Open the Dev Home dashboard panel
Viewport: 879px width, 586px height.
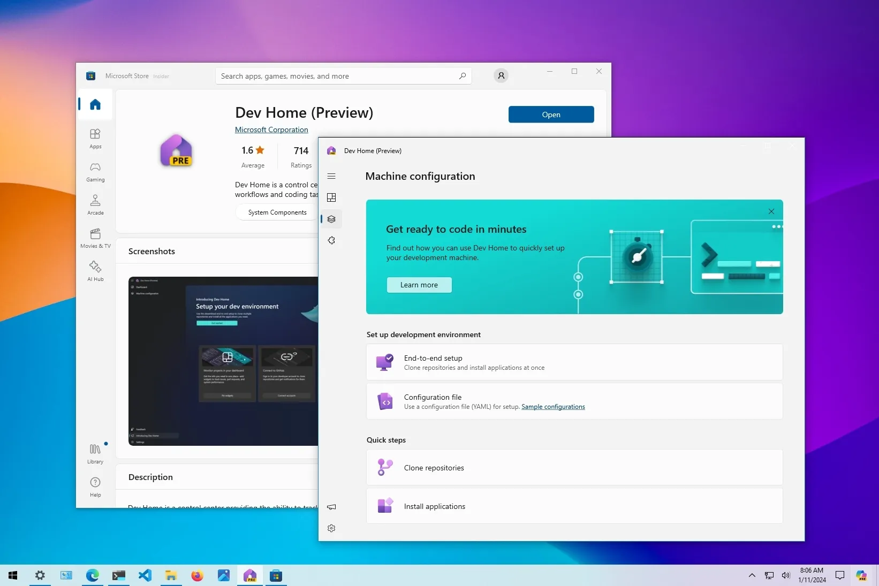coord(331,197)
